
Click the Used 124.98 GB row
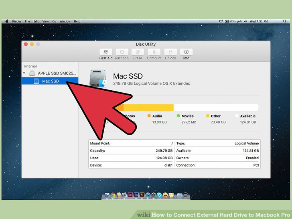(x=131, y=158)
